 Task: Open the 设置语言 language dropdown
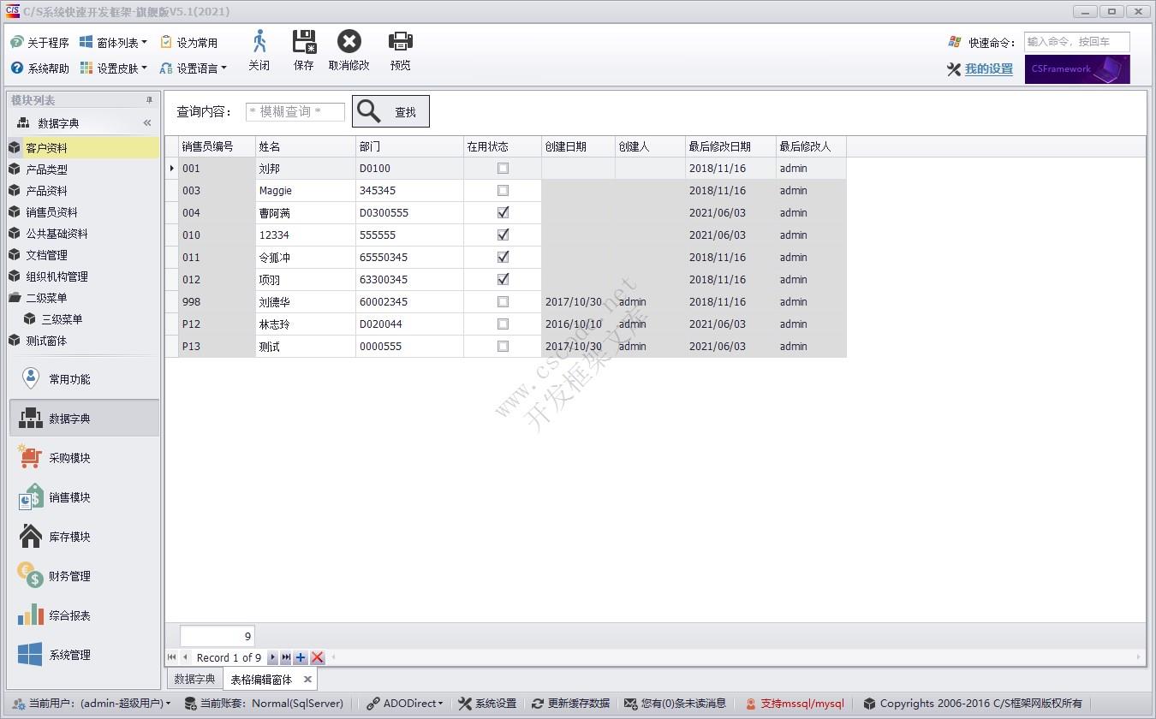[194, 68]
